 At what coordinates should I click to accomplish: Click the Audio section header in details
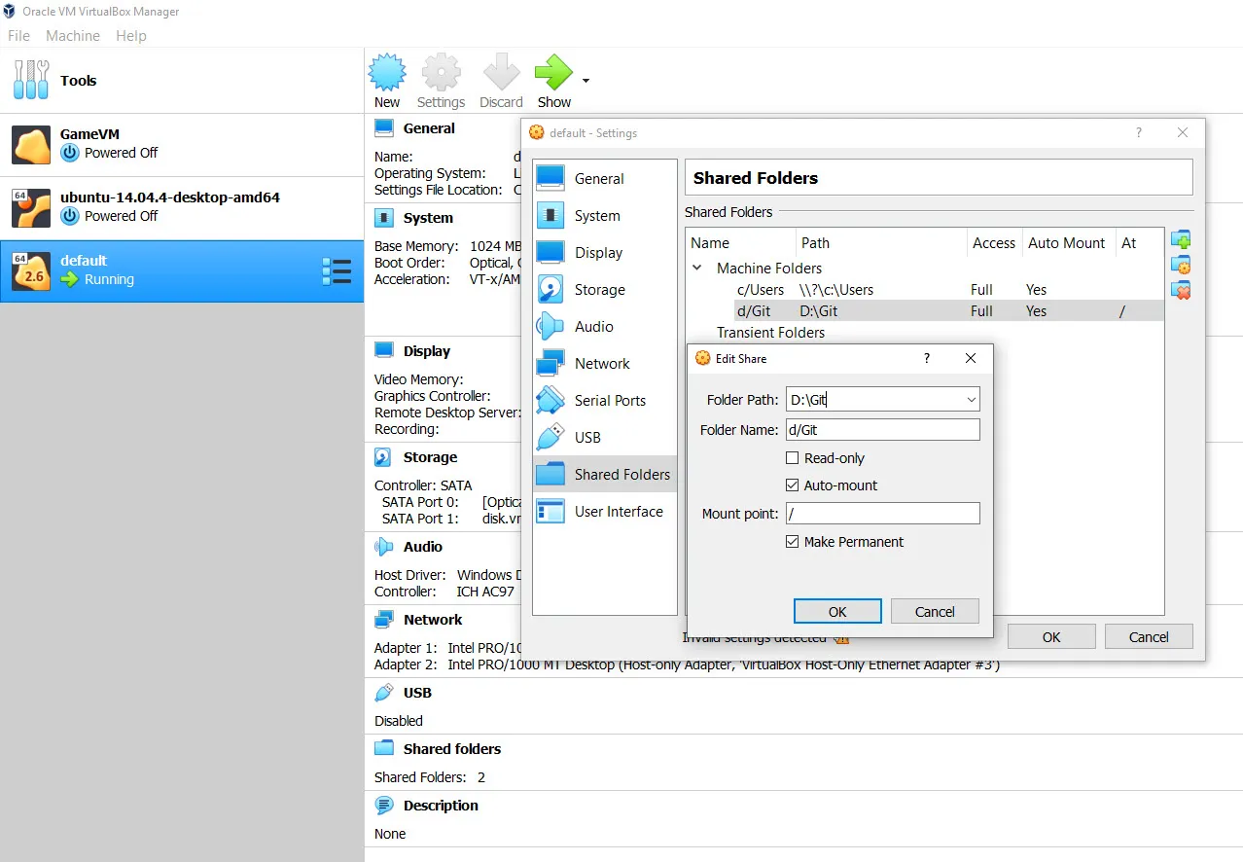pyautogui.click(x=423, y=547)
